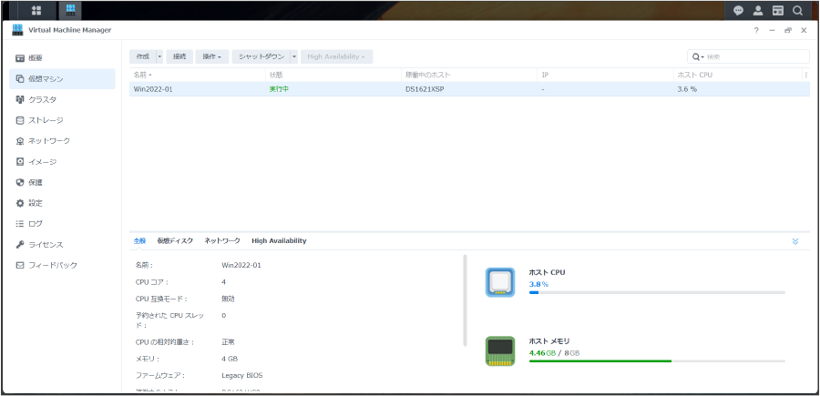The image size is (820, 396).
Task: Click the 稼働中のホスト column header
Action: (x=469, y=76)
